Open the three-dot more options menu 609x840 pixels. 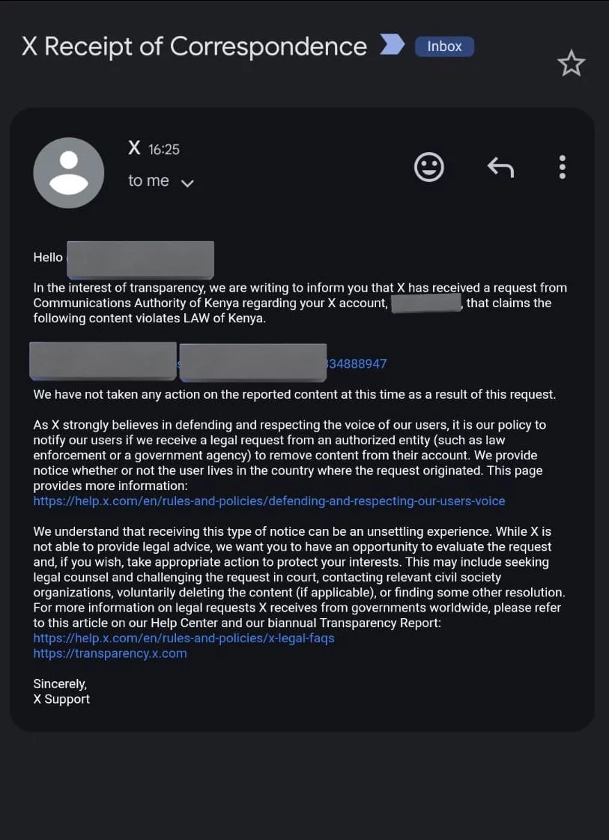(x=562, y=167)
